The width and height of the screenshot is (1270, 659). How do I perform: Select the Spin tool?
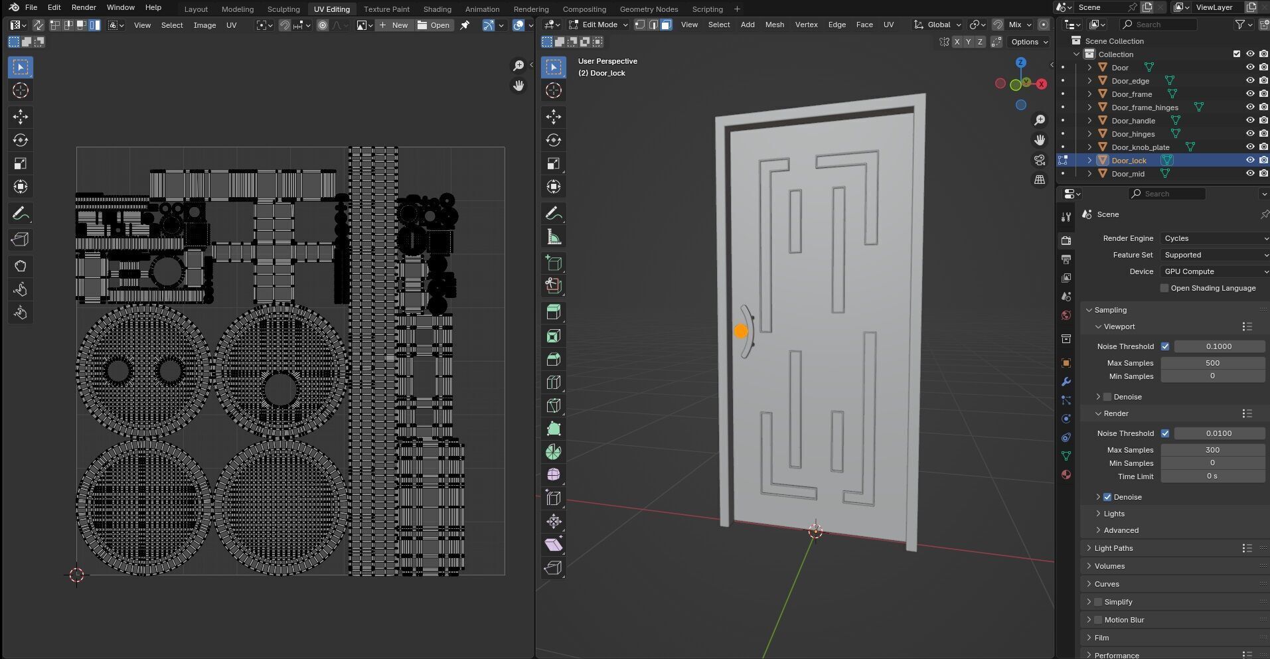click(x=554, y=452)
